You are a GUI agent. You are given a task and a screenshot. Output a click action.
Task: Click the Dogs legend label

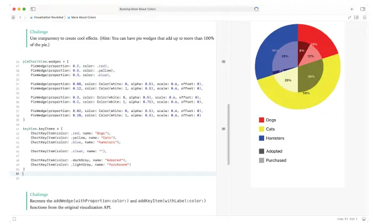tap(271, 120)
